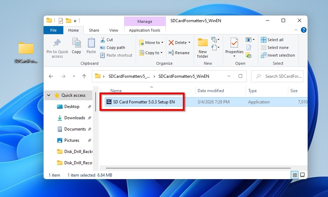The width and height of the screenshot is (328, 197).
Task: Go Forward with right arrow
Action: tap(63, 76)
